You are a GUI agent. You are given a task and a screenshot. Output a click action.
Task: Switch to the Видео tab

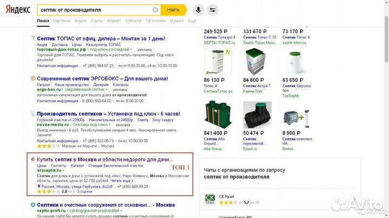pyautogui.click(x=81, y=21)
